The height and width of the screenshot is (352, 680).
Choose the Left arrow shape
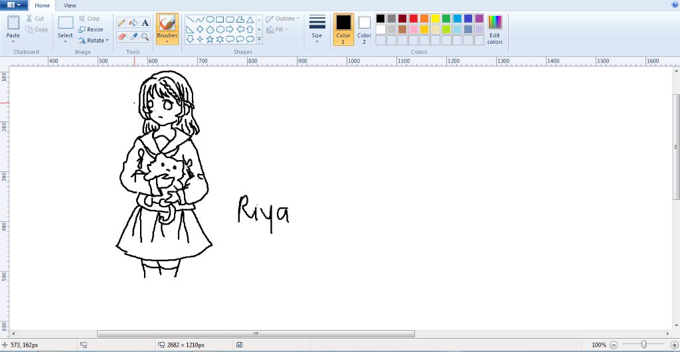point(240,29)
